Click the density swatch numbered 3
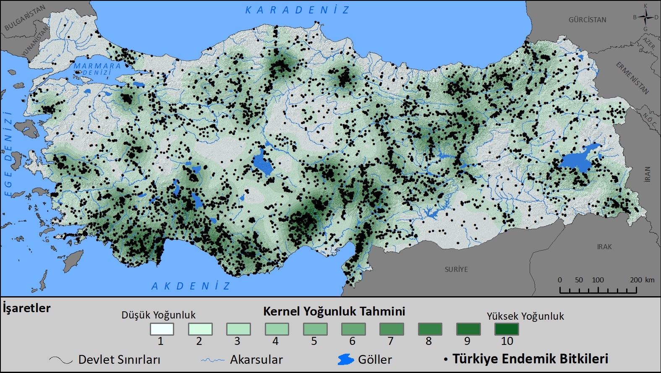This screenshot has height=373, width=661. 238,329
